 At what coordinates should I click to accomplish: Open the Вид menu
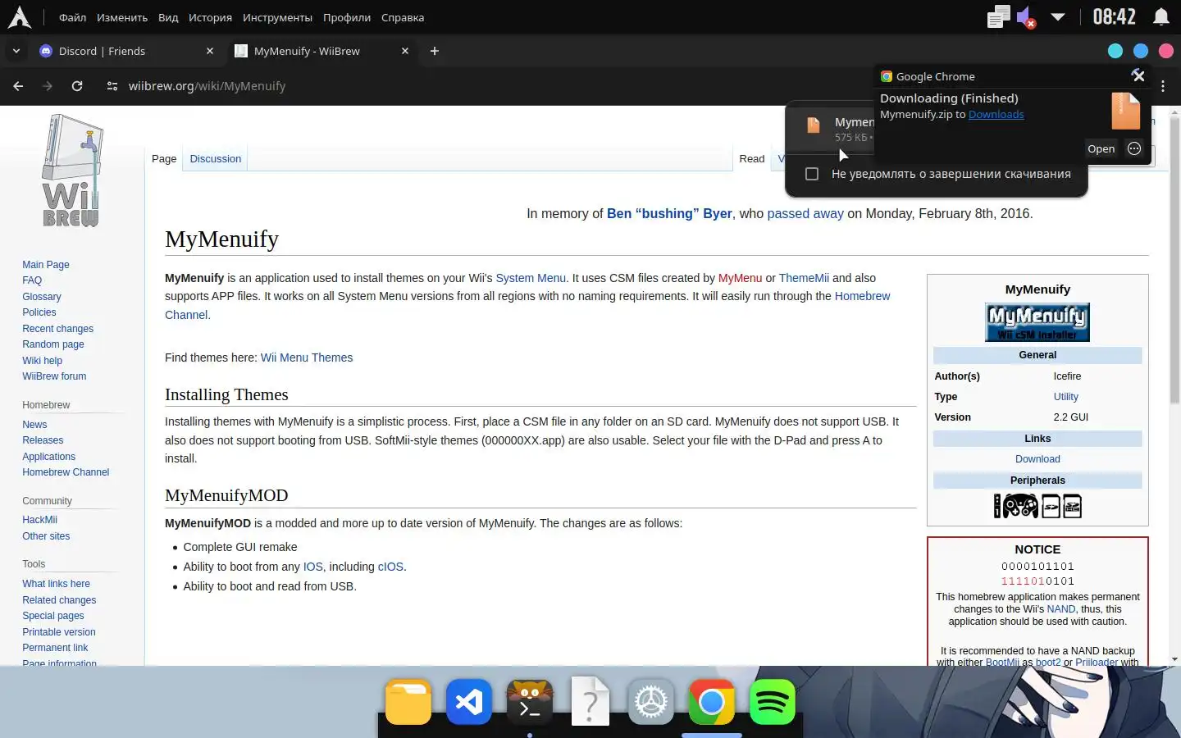click(168, 17)
